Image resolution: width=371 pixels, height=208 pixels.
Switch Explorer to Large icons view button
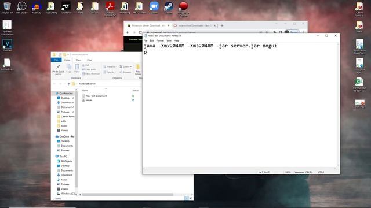[191, 198]
